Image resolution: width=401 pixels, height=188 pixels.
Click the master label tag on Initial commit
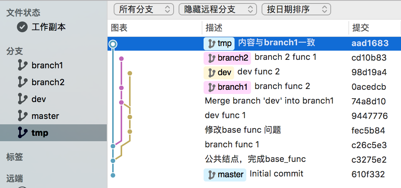click(225, 175)
